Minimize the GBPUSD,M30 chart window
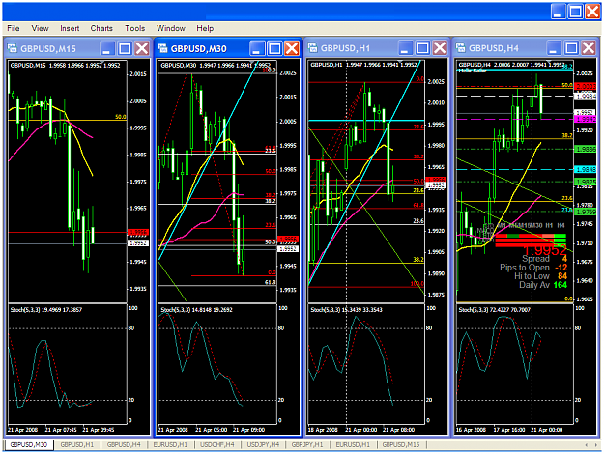This screenshot has width=604, height=454. 256,48
